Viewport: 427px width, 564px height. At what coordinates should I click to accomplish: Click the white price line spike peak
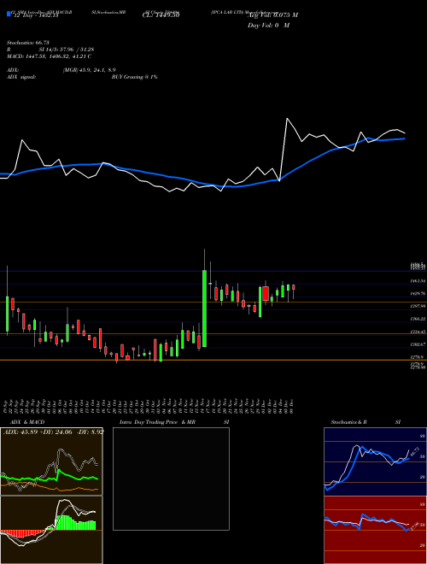[287, 118]
